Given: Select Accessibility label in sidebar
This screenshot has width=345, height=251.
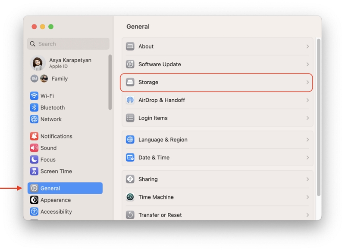Looking at the screenshot, I should point(56,211).
